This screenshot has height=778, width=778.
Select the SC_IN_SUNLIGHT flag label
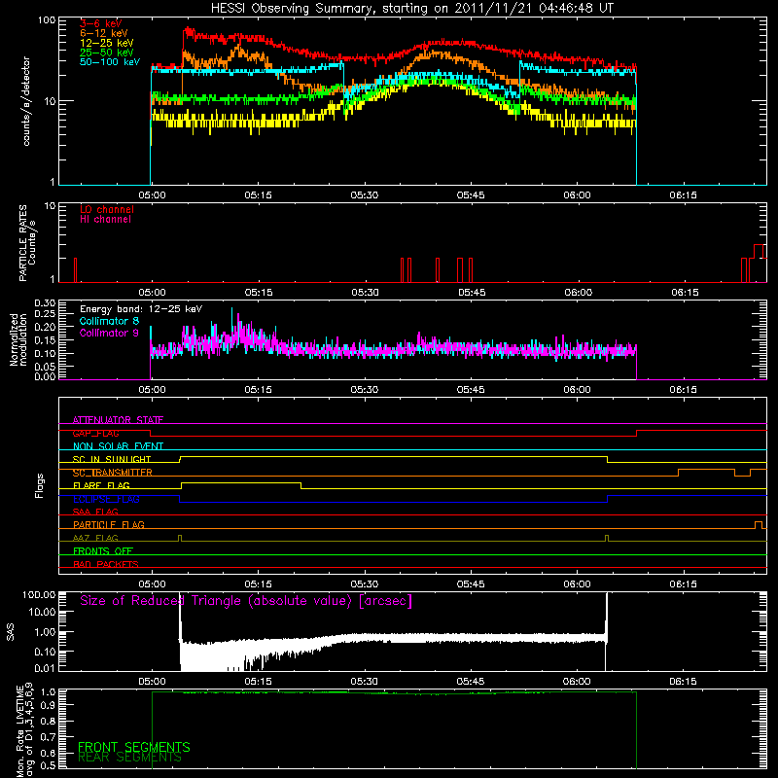point(112,459)
